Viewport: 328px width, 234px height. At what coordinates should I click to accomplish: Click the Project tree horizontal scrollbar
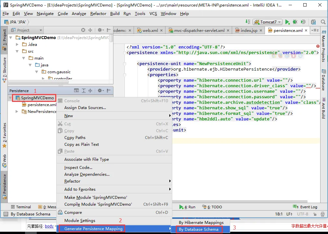click(x=38, y=82)
